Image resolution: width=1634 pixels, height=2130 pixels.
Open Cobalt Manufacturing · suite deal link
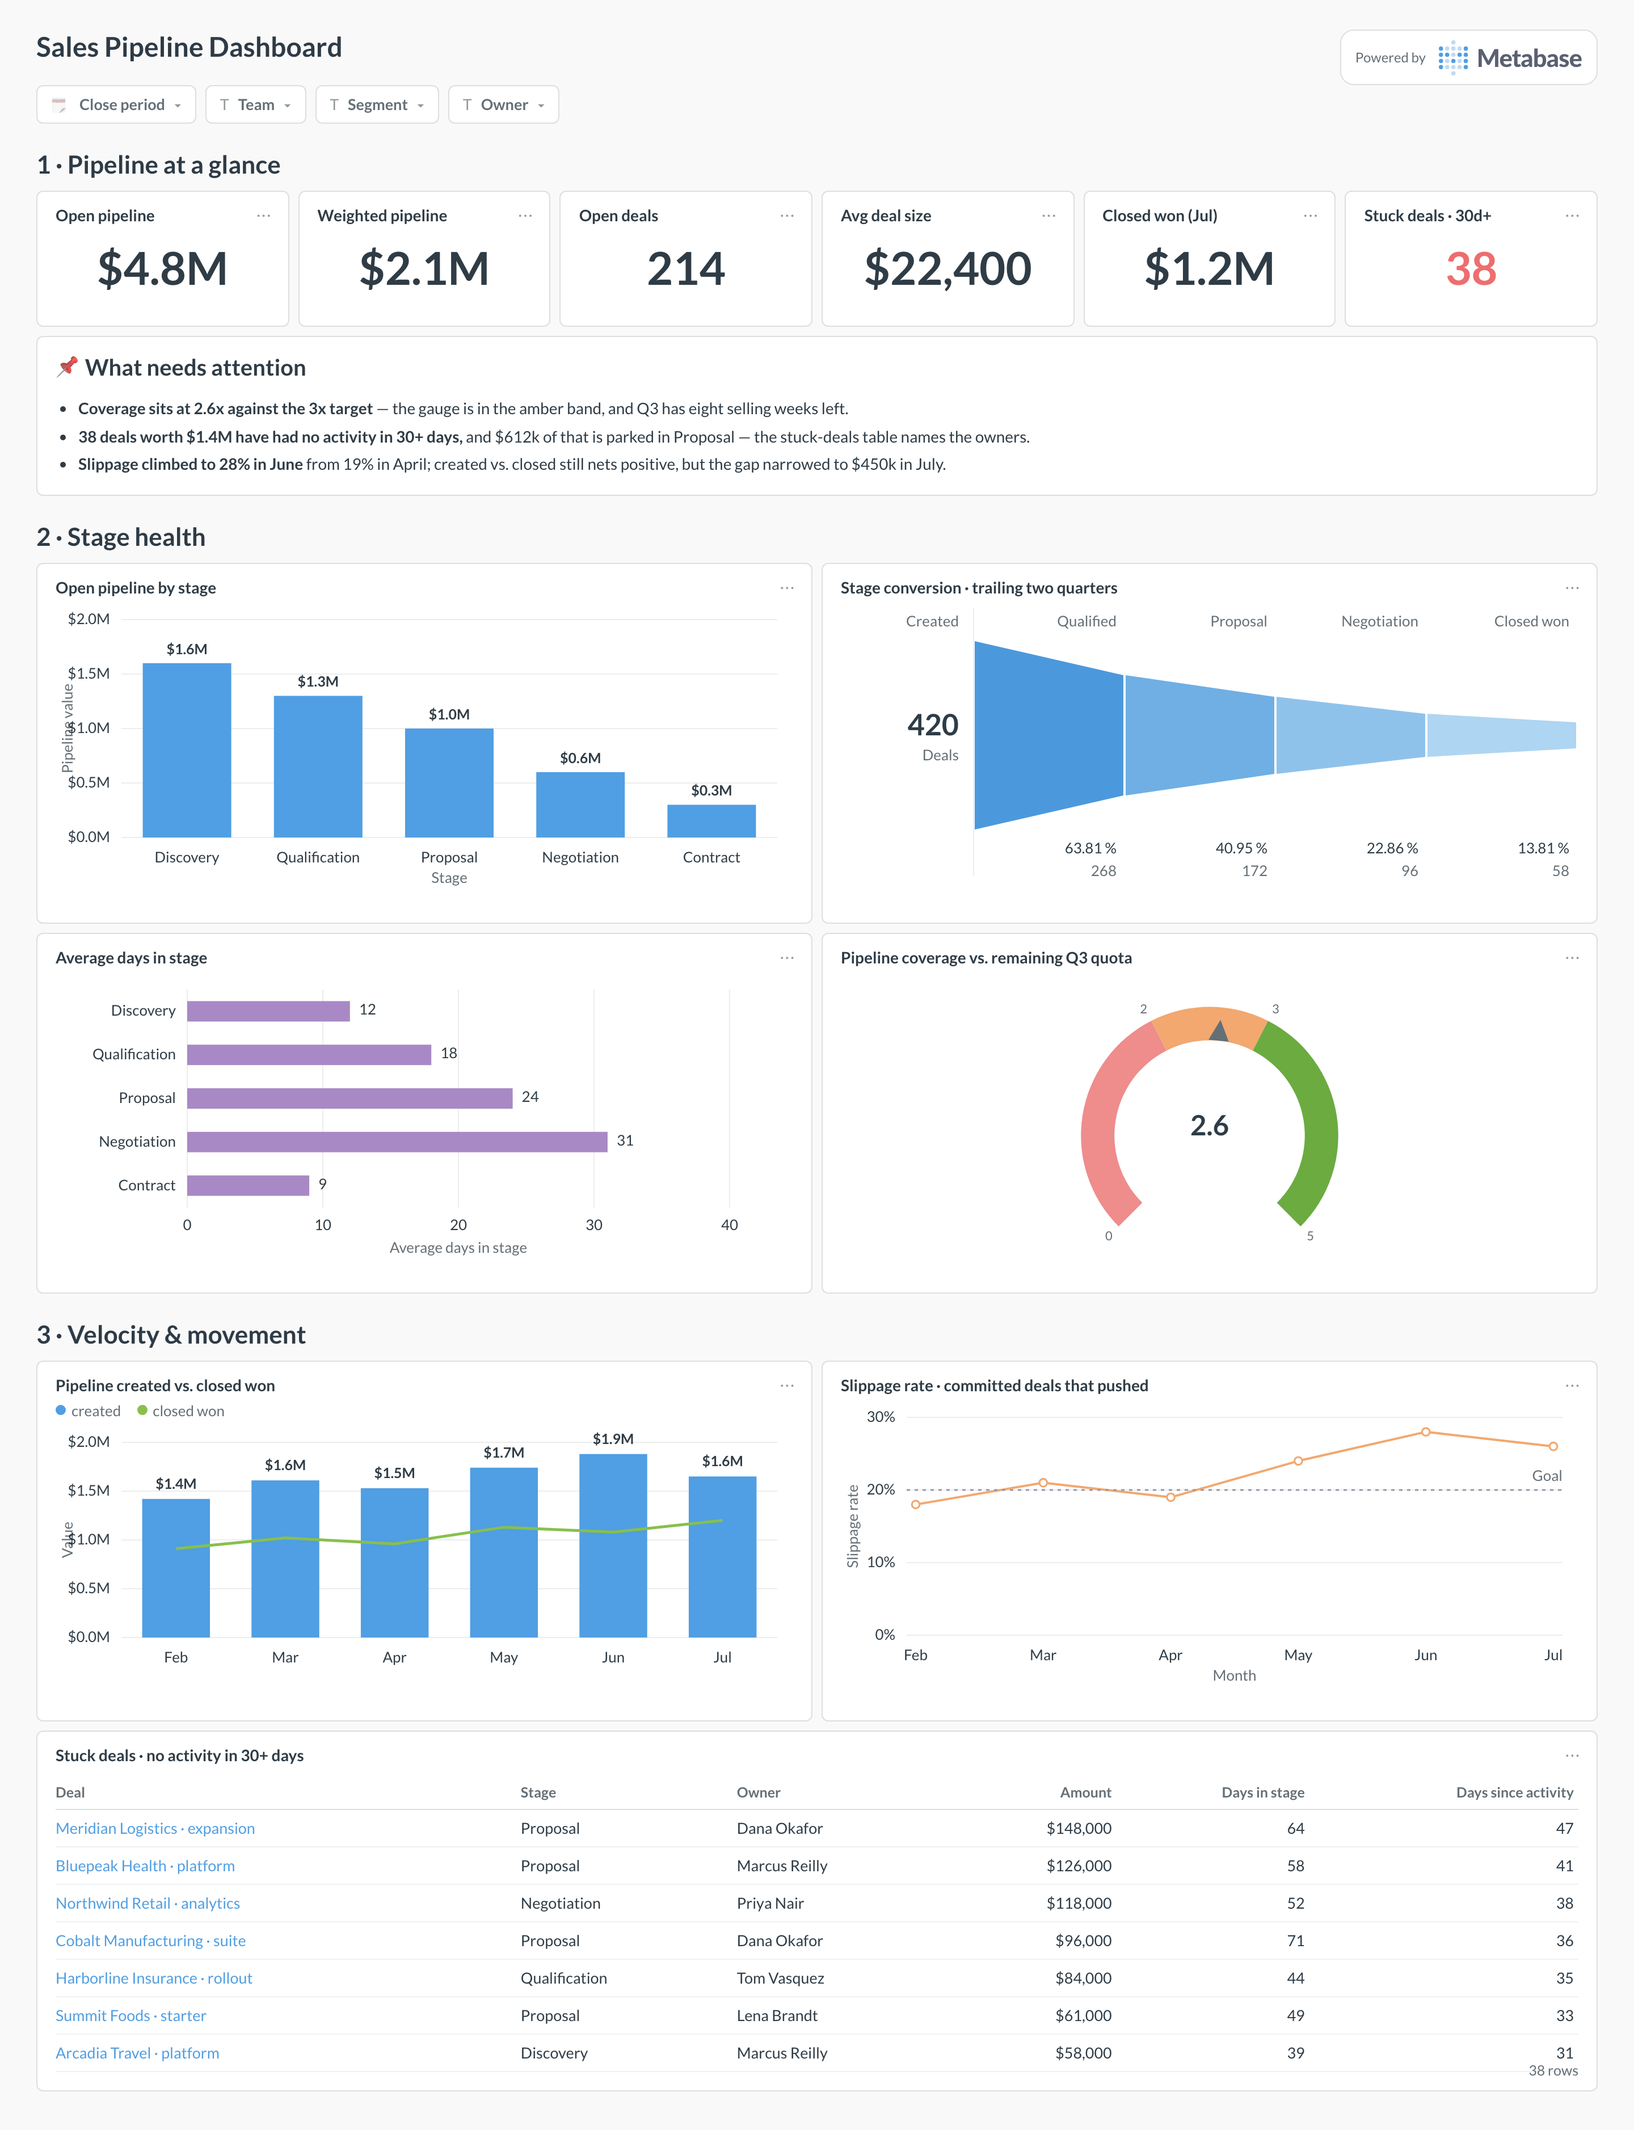pyautogui.click(x=151, y=1940)
